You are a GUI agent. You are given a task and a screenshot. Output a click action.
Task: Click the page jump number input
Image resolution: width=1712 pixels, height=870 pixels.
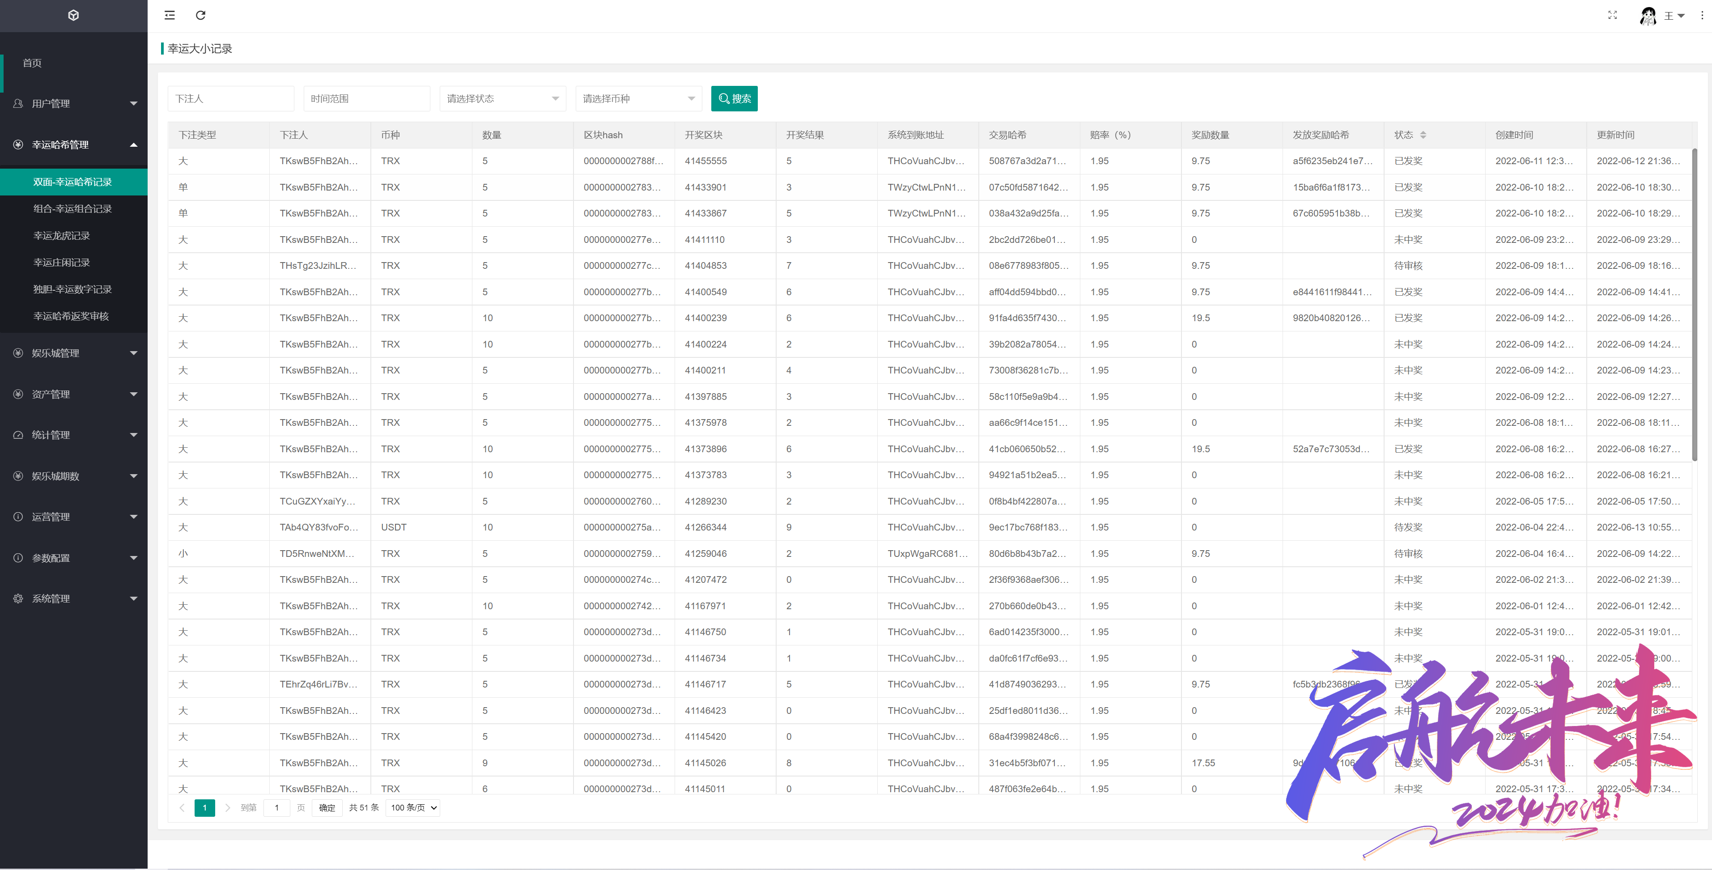(276, 807)
